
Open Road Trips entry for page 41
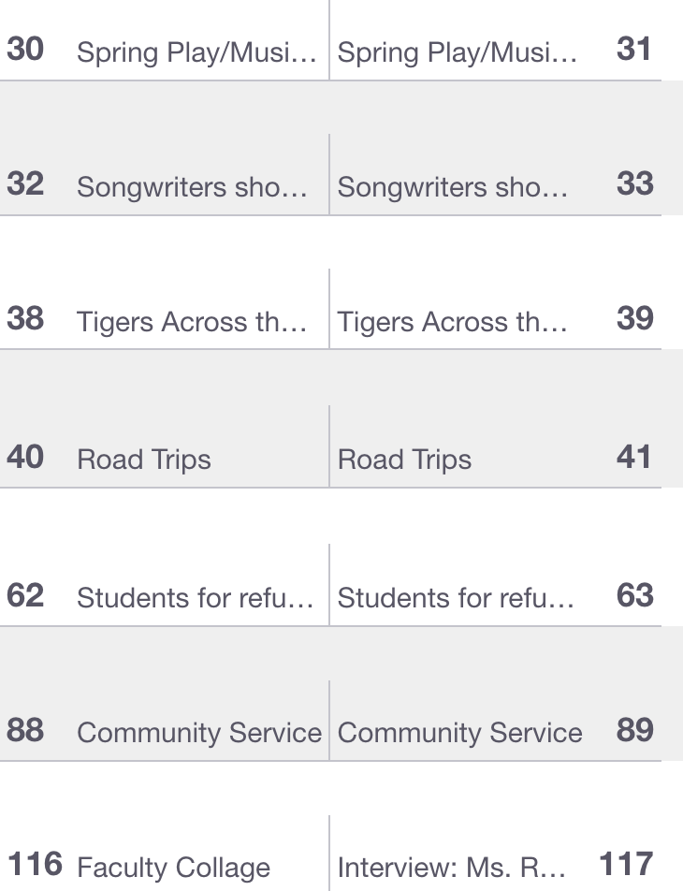pyautogui.click(x=404, y=460)
